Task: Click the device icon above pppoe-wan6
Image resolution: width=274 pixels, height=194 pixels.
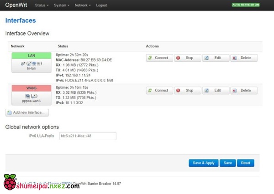Action: pyautogui.click(x=27, y=96)
